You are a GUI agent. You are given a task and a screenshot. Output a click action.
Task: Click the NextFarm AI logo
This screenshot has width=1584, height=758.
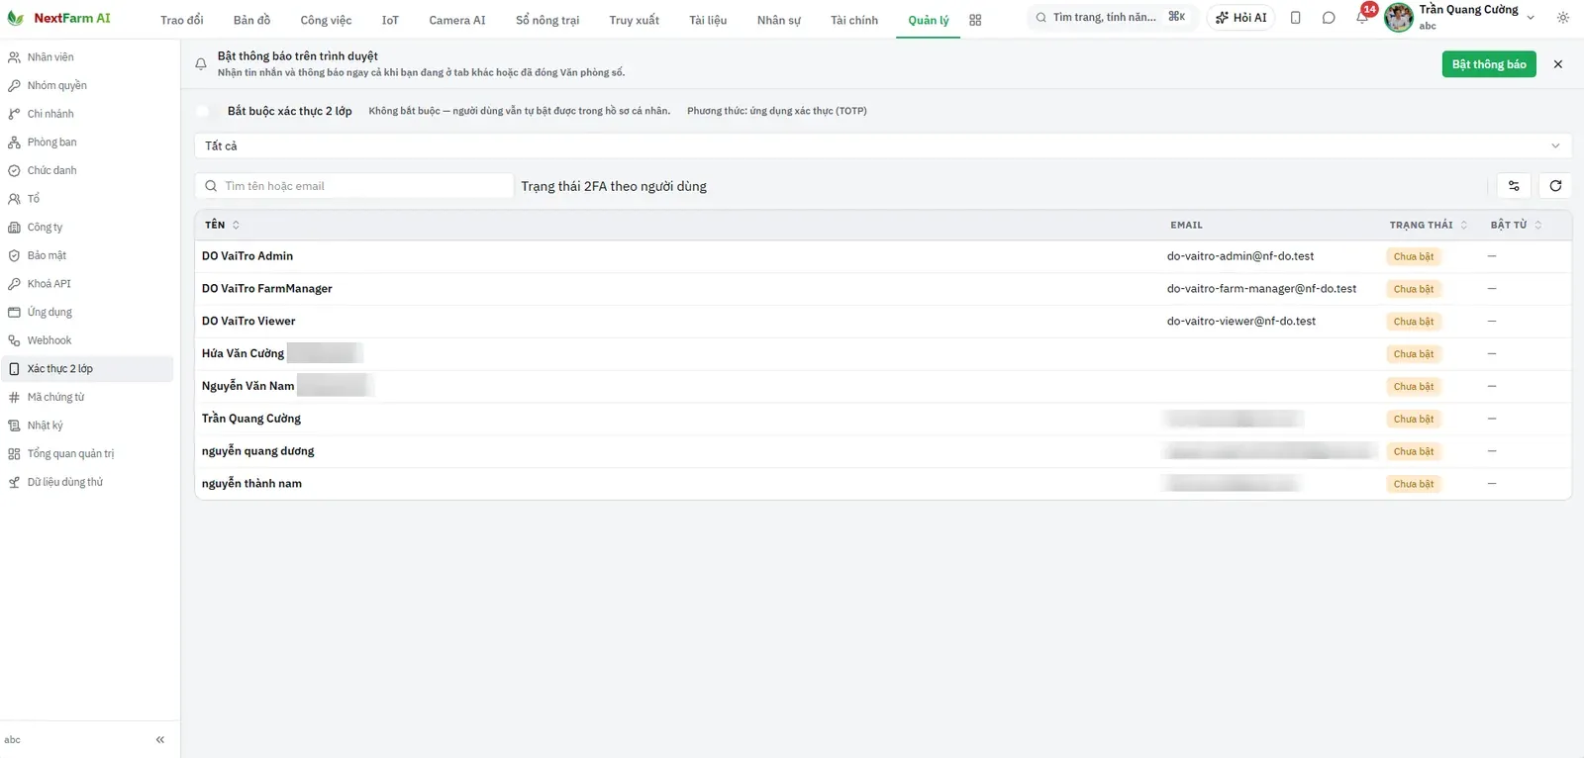[x=59, y=18]
